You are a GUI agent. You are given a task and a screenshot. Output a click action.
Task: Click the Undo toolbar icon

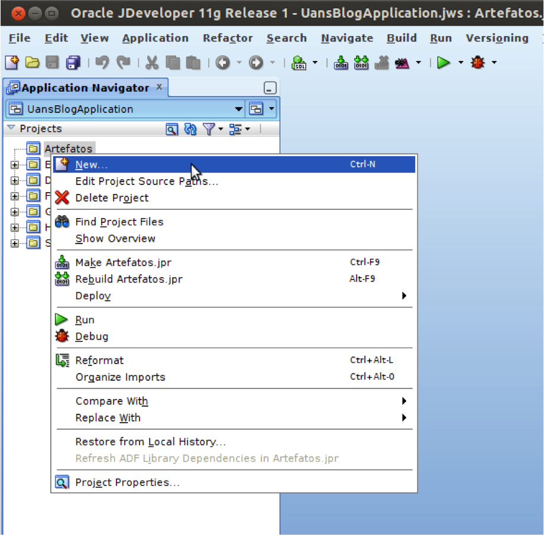pos(102,63)
